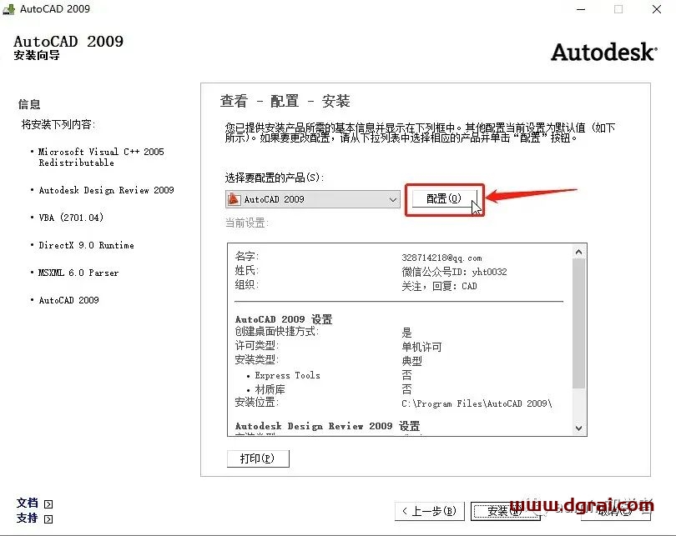Click the settings list scroll-down arrow

click(579, 428)
